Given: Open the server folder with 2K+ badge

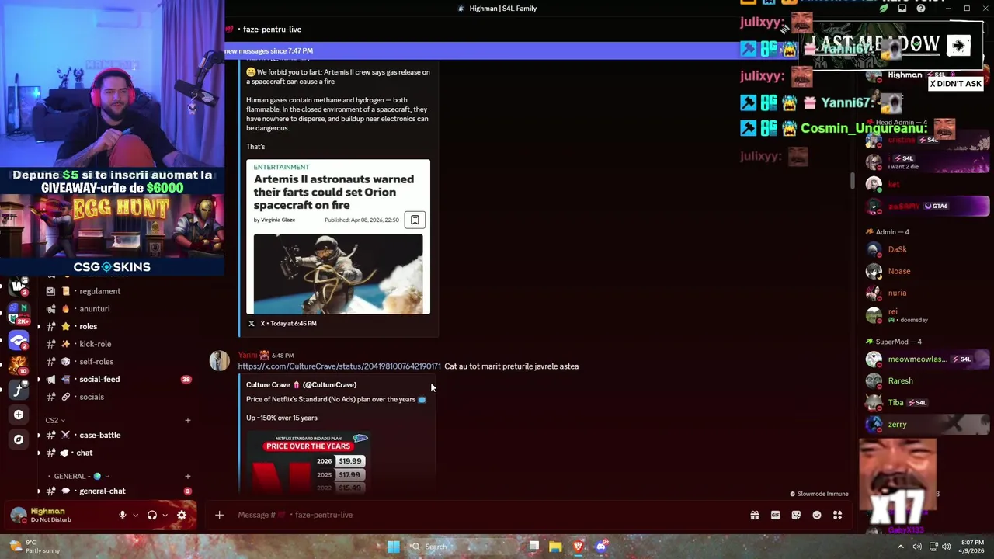Looking at the screenshot, I should 19,313.
